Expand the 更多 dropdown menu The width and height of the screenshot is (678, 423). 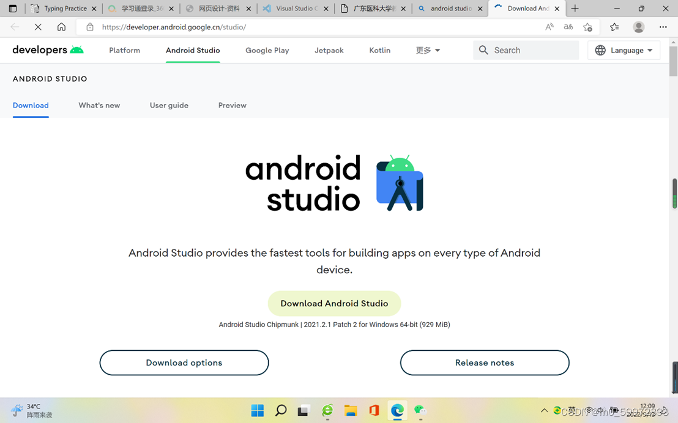[x=428, y=50]
